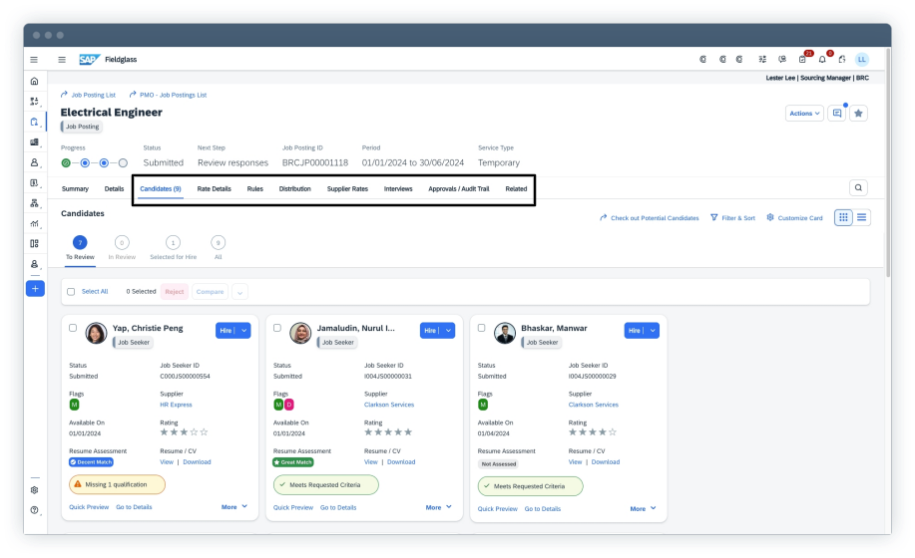Open the Supplier Rates tab
The height and width of the screenshot is (558, 915).
347,188
